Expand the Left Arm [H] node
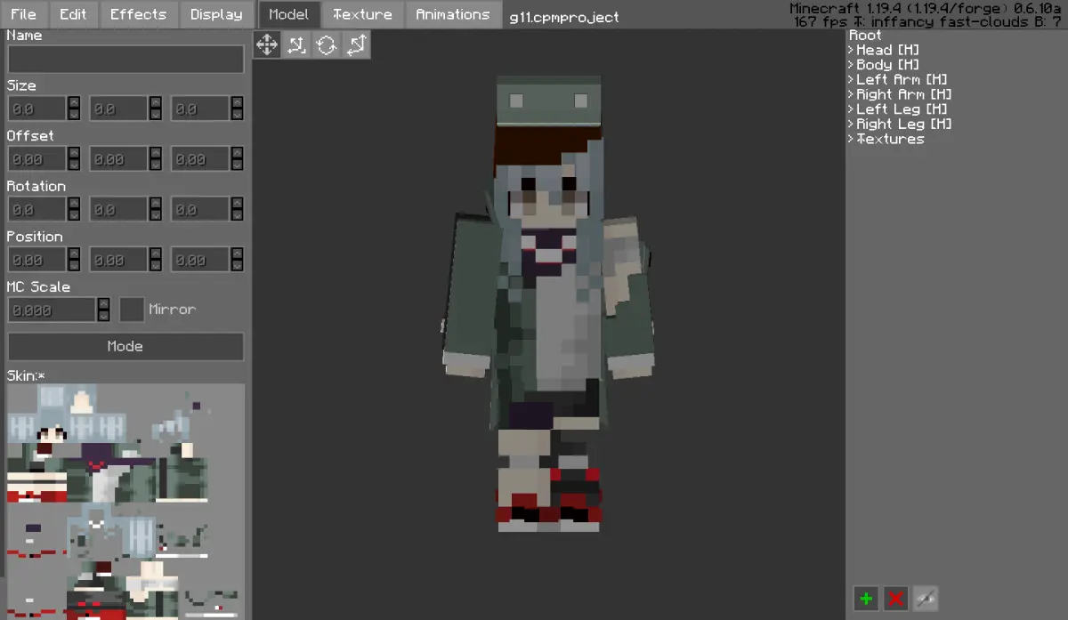The image size is (1068, 620). [898, 79]
